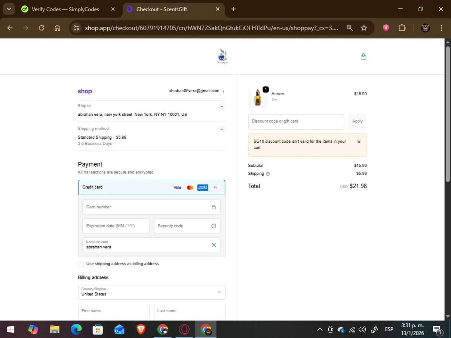
Task: Close the Checkout ScentsGift tab
Action: [218, 9]
